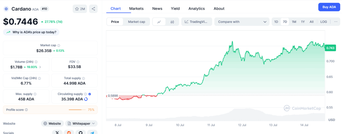The image size is (342, 134).
Task: Click the FDV info icon
Action: coord(78,62)
